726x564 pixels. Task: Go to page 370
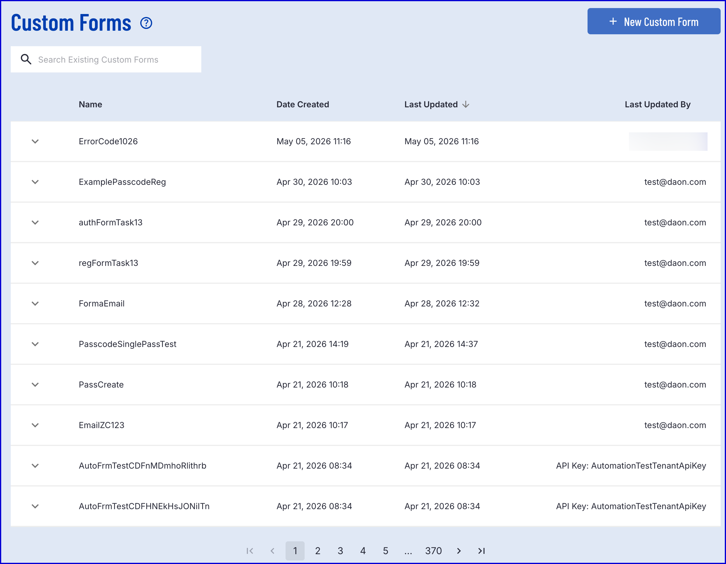tap(434, 551)
